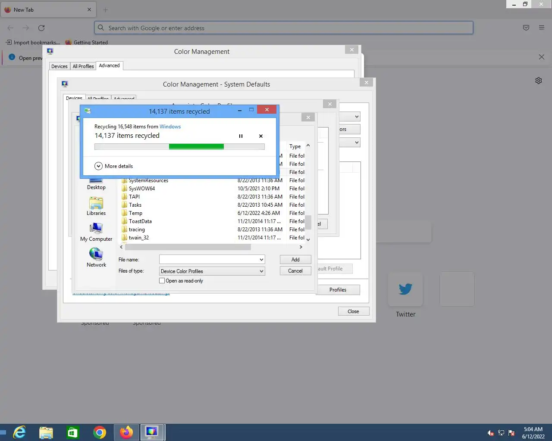Click the Windows Start button
This screenshot has width=552, height=441.
pyautogui.click(x=3, y=432)
